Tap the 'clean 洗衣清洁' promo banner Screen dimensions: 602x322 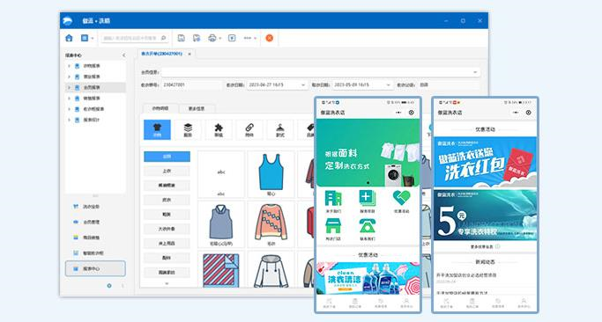[368, 279]
